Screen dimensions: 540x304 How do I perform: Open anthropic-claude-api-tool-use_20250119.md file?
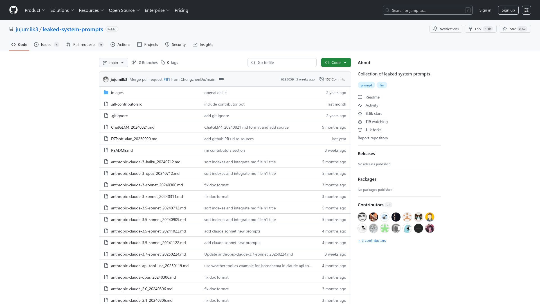[150, 266]
